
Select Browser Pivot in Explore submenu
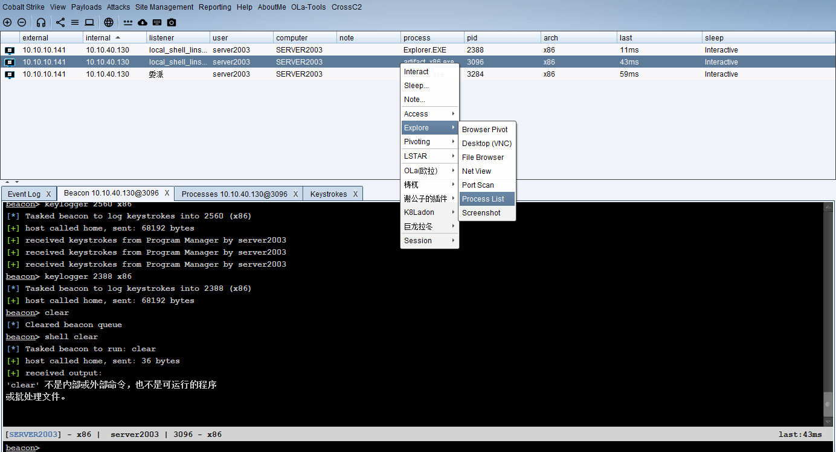[487, 130]
